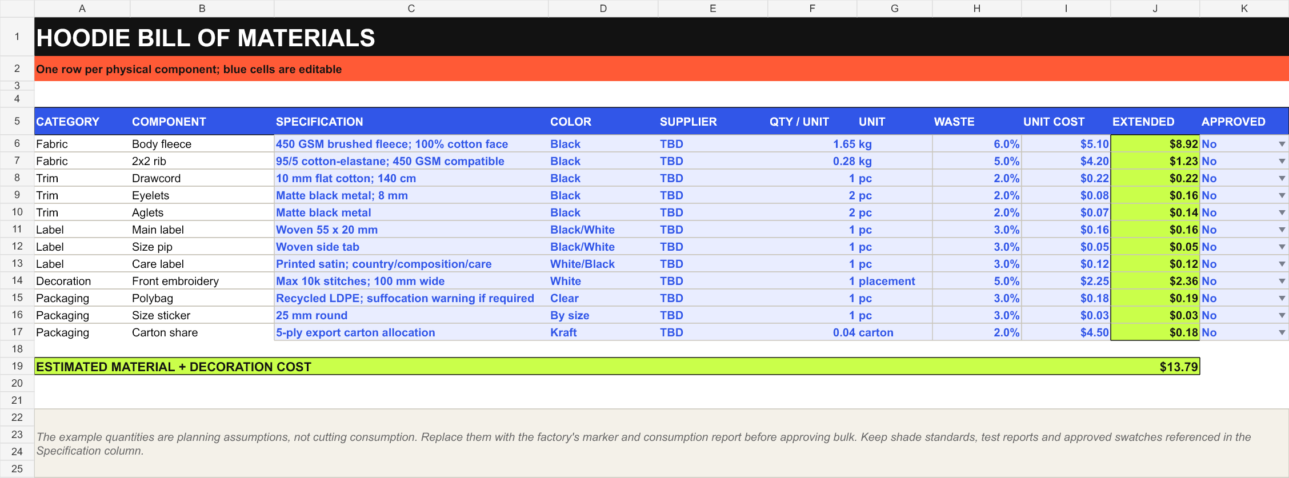Select 'Recycled LDPE; suffocation warning if required' cell
Viewport: 1289px width, 478px height.
(411, 298)
